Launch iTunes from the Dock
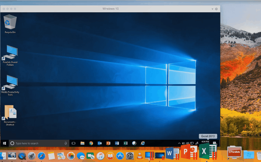The height and width of the screenshot is (162, 261). [100, 156]
